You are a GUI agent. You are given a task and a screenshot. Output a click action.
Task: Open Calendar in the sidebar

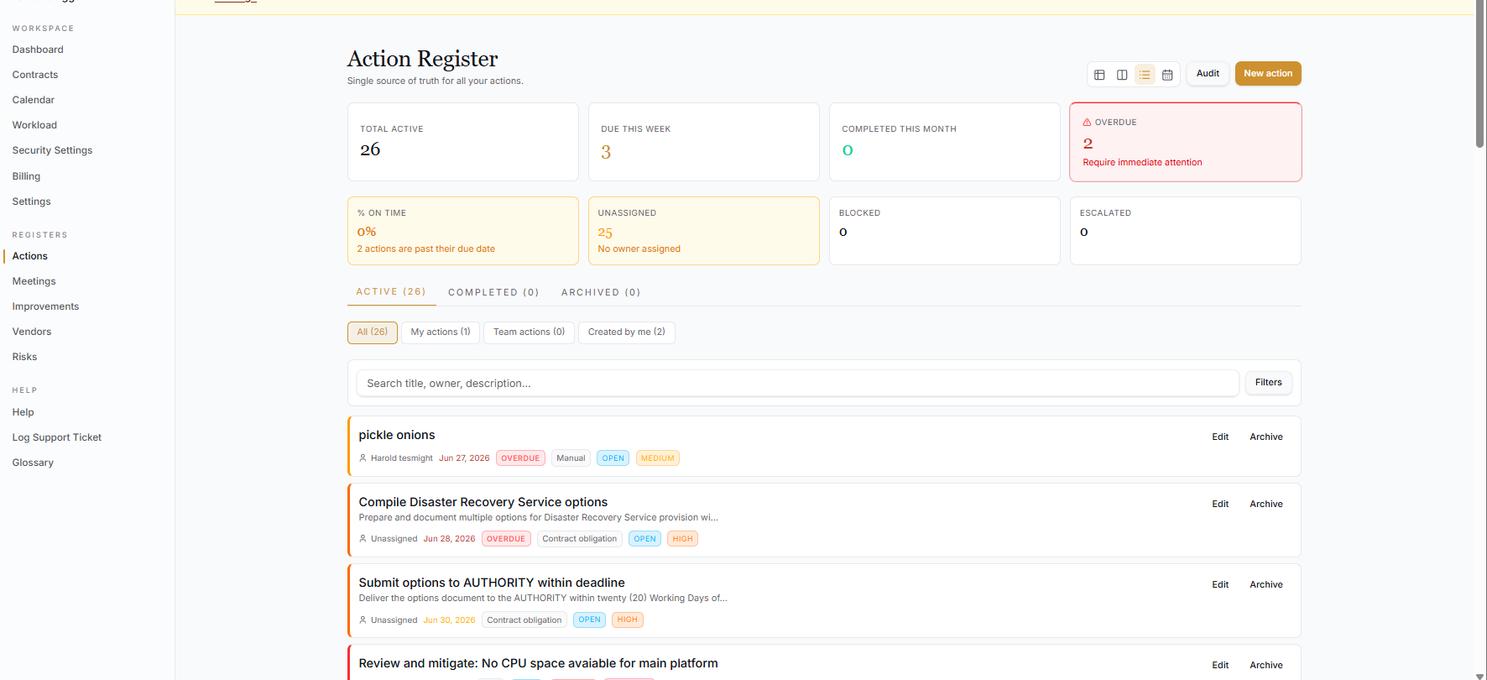click(34, 100)
